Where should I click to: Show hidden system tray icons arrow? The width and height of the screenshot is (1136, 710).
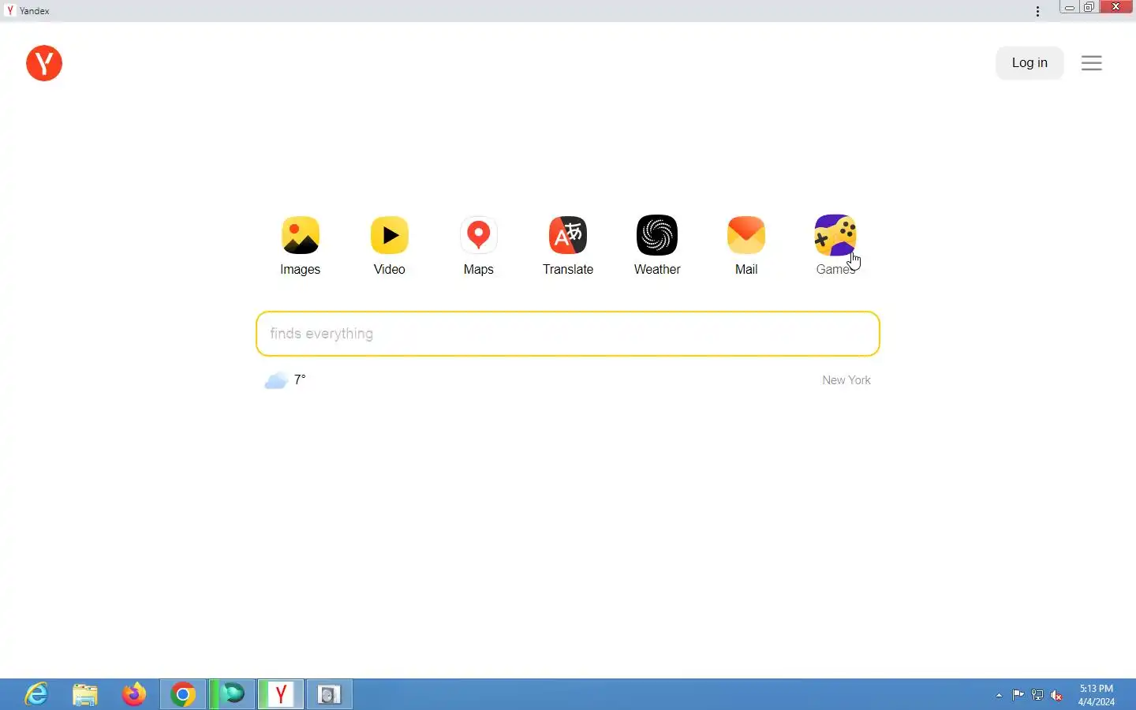click(1000, 695)
